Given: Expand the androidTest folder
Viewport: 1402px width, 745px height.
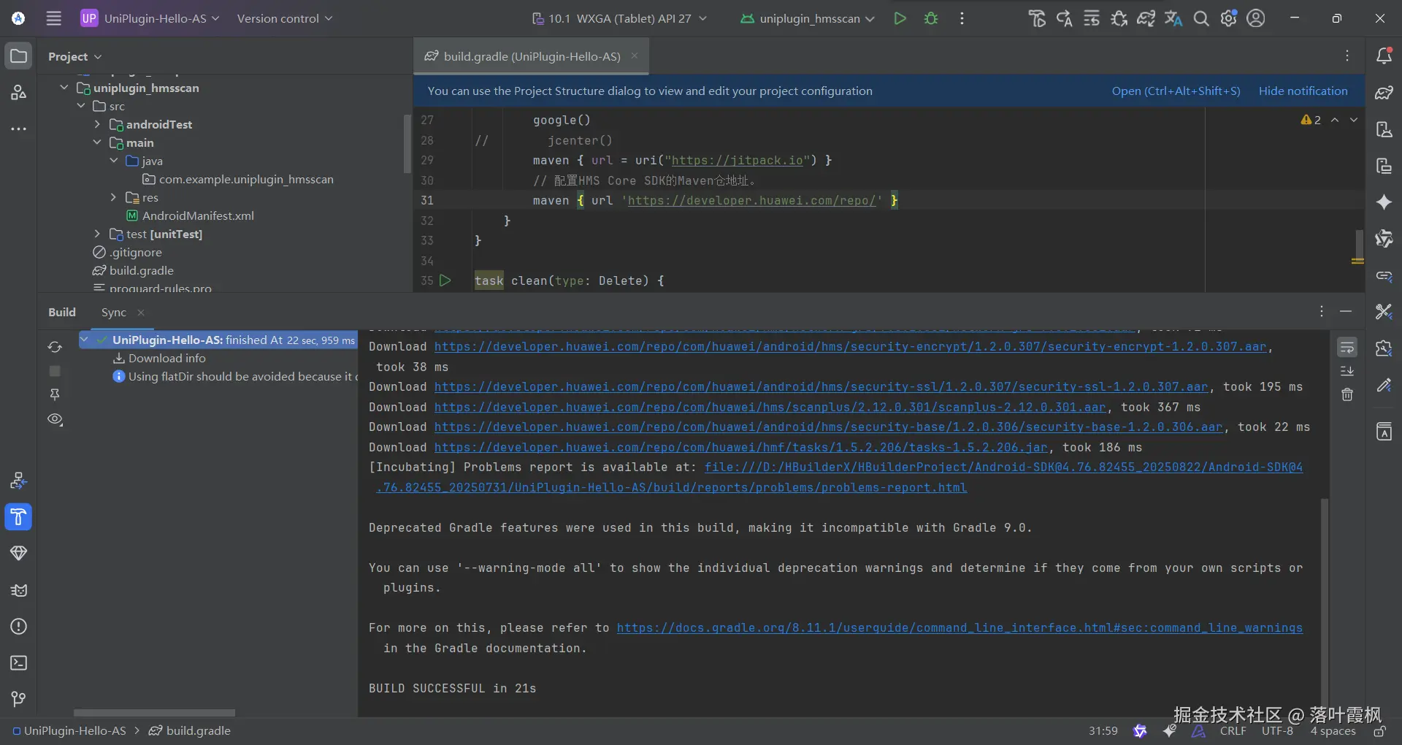Looking at the screenshot, I should tap(97, 124).
